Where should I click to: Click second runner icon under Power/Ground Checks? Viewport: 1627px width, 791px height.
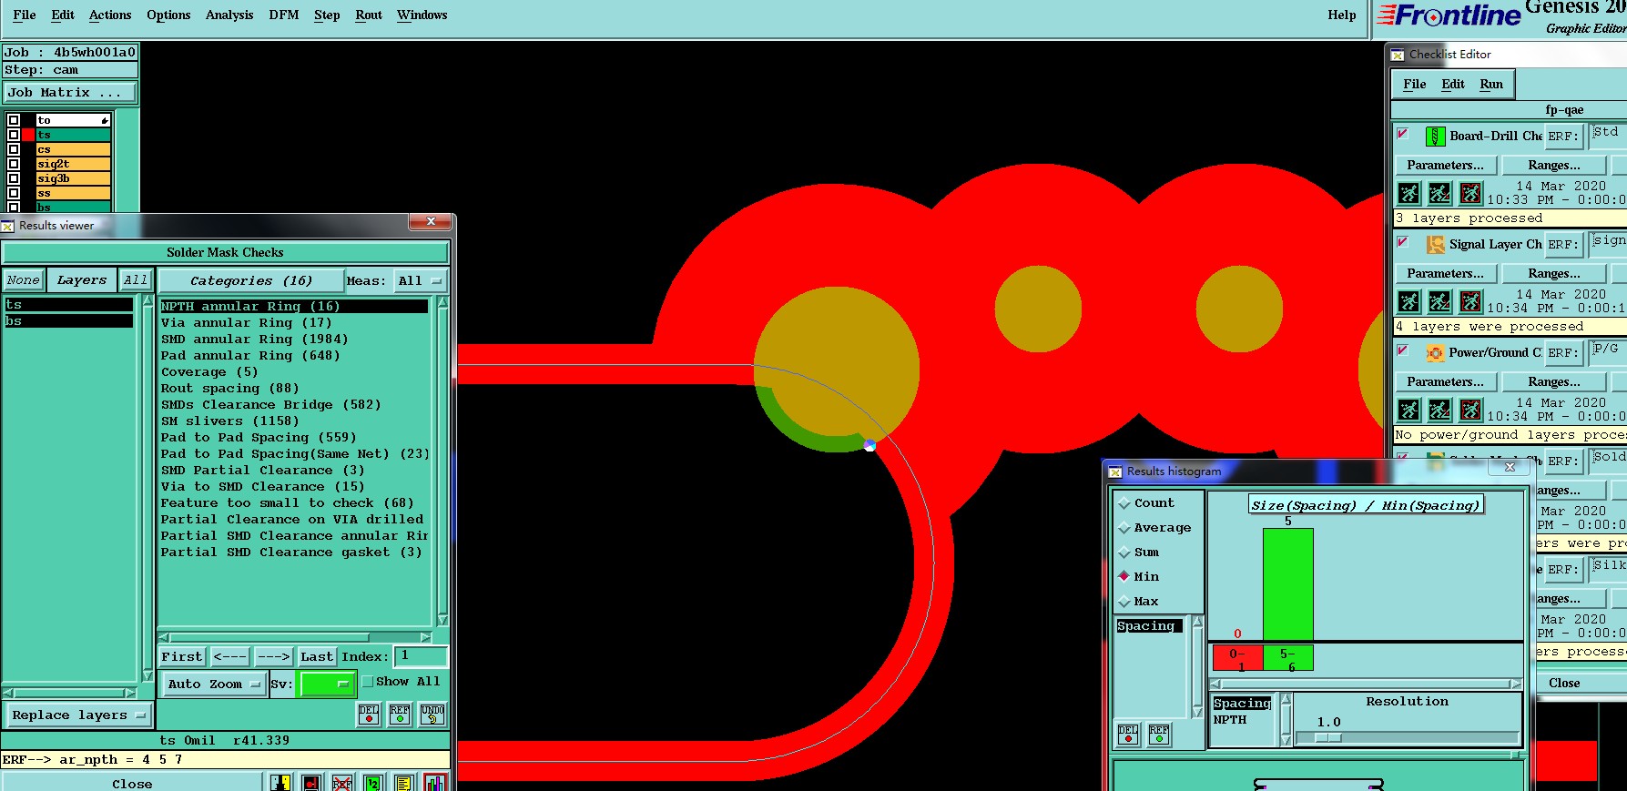[1440, 410]
